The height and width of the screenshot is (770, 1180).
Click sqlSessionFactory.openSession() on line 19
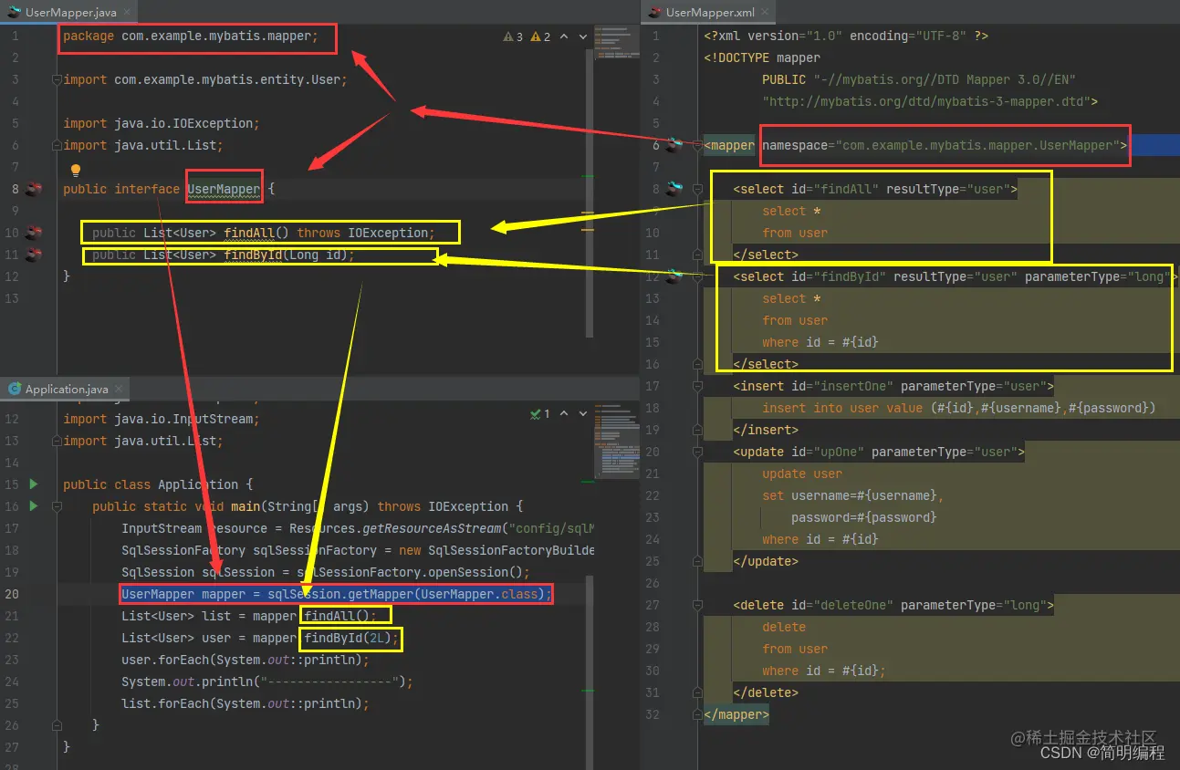(415, 572)
